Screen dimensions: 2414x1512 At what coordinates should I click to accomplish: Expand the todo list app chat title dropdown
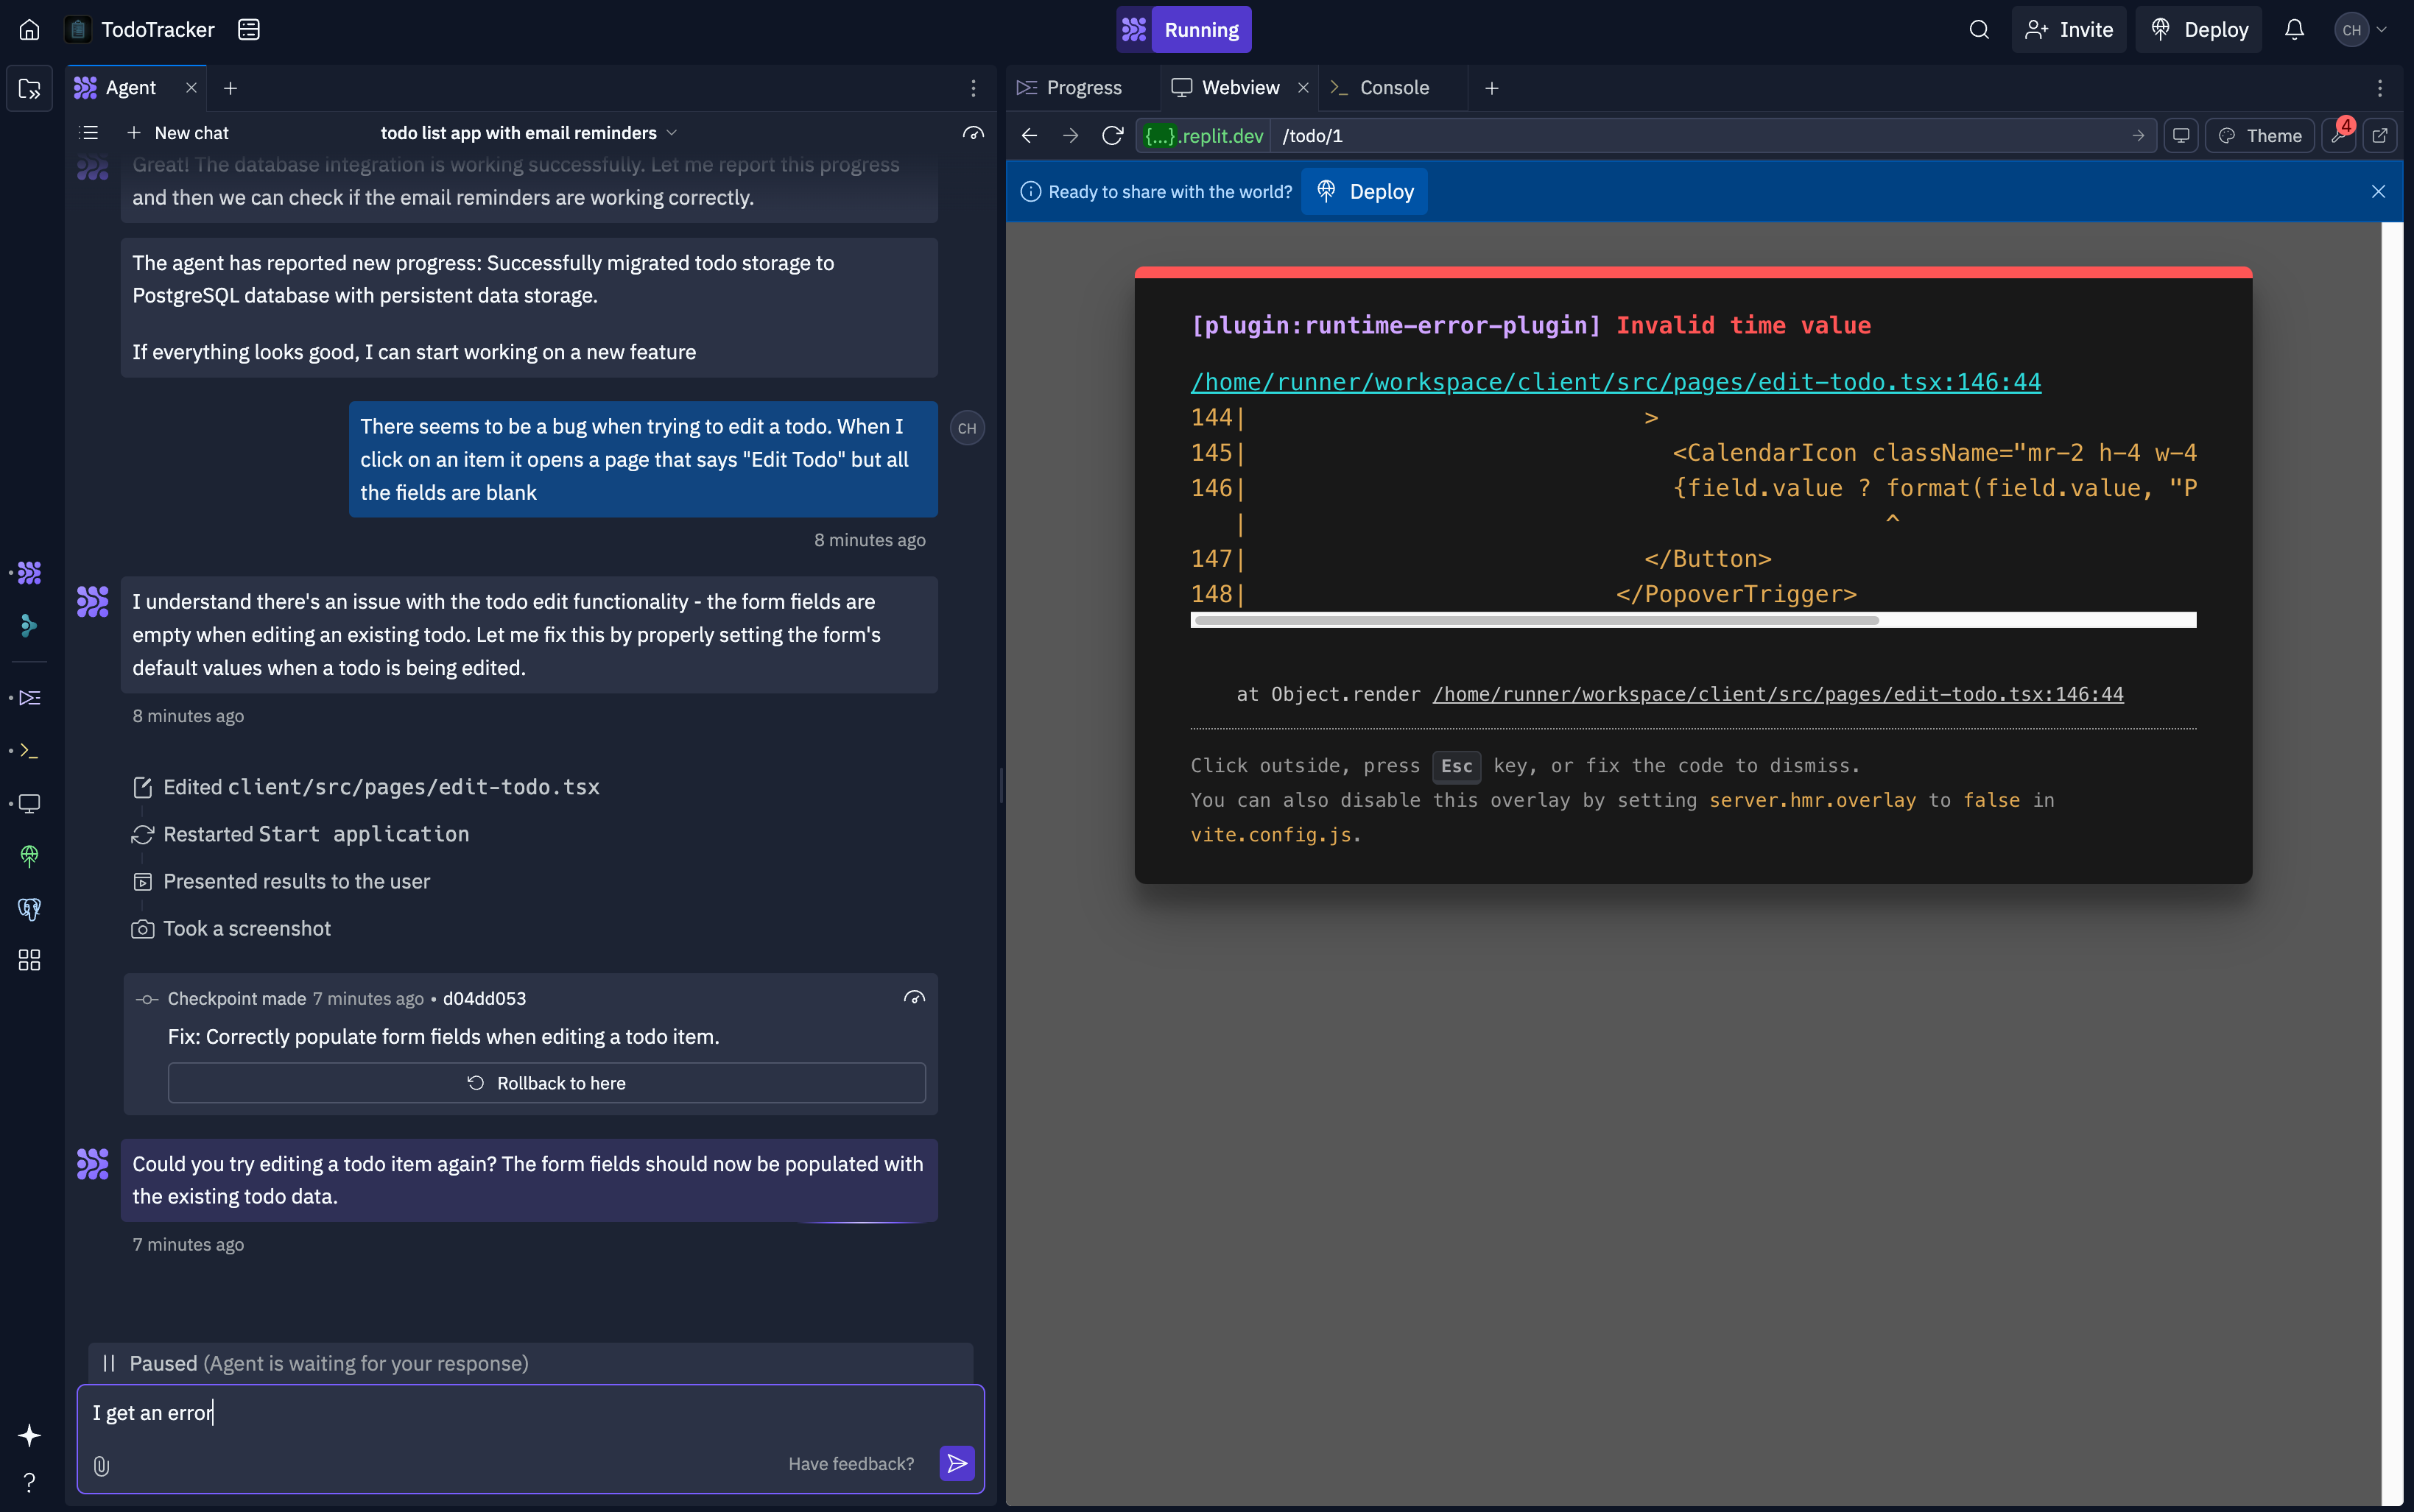[529, 133]
